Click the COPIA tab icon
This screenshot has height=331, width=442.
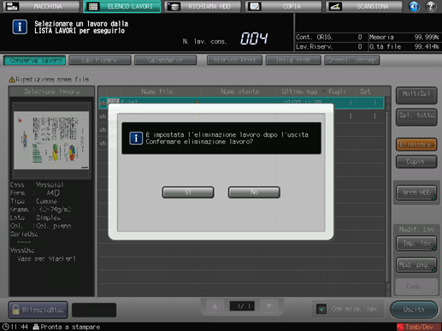click(255, 7)
